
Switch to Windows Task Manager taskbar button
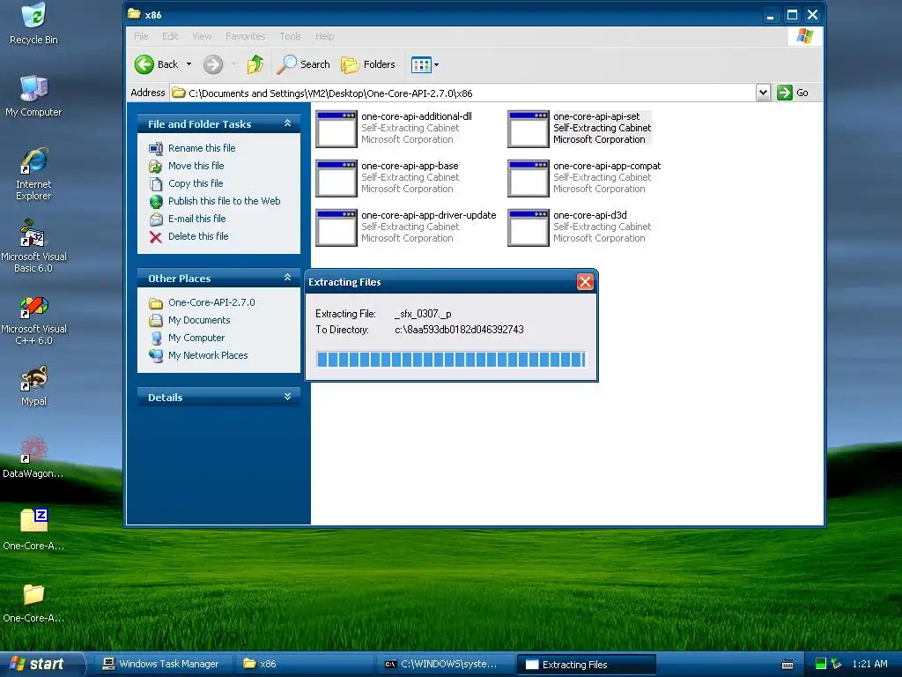coord(162,665)
